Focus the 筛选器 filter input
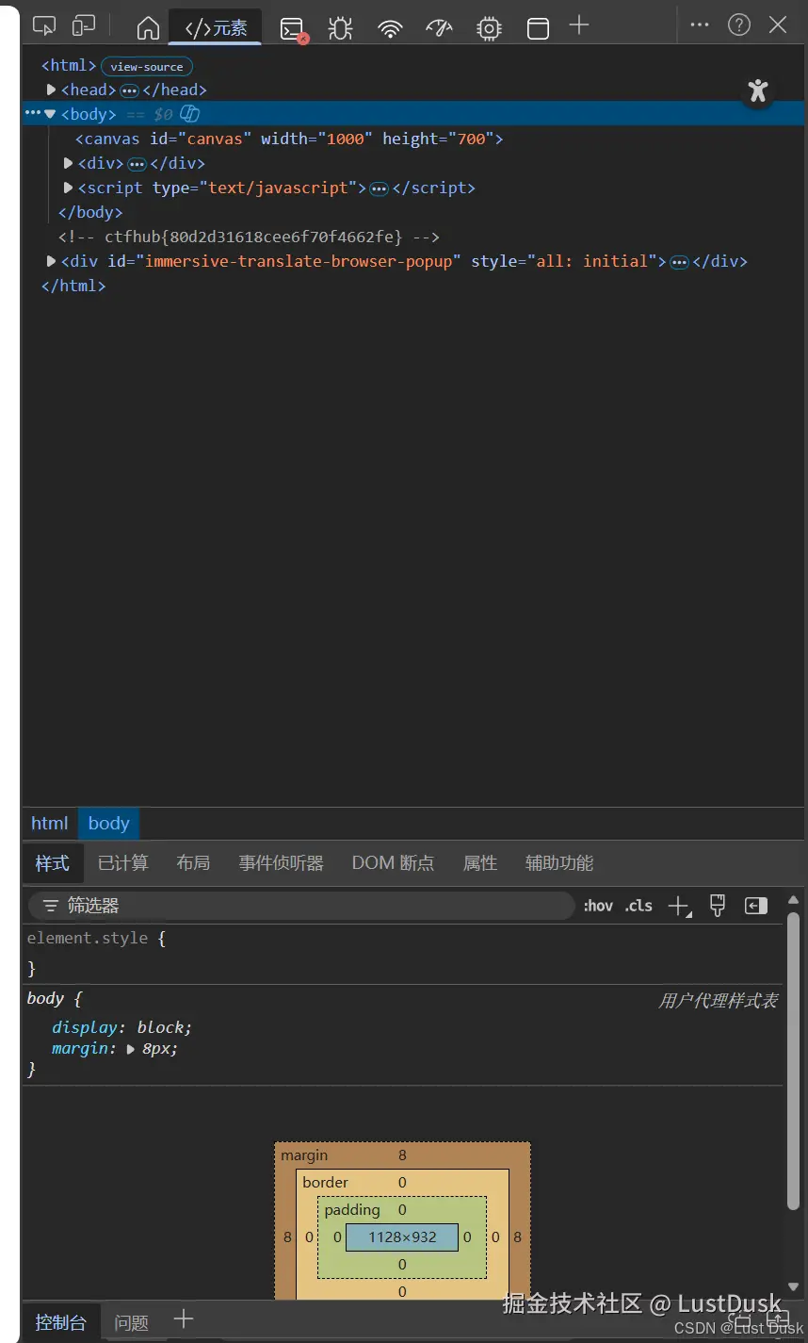This screenshot has height=1343, width=808. coord(301,906)
